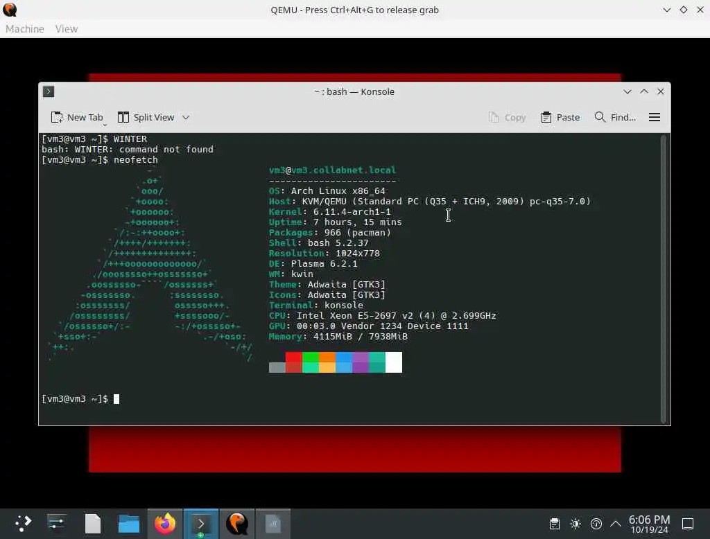Screen dimensions: 710x539
Task: Click the Kernel 6.11.4-arch1-1 line
Action: [x=329, y=212]
